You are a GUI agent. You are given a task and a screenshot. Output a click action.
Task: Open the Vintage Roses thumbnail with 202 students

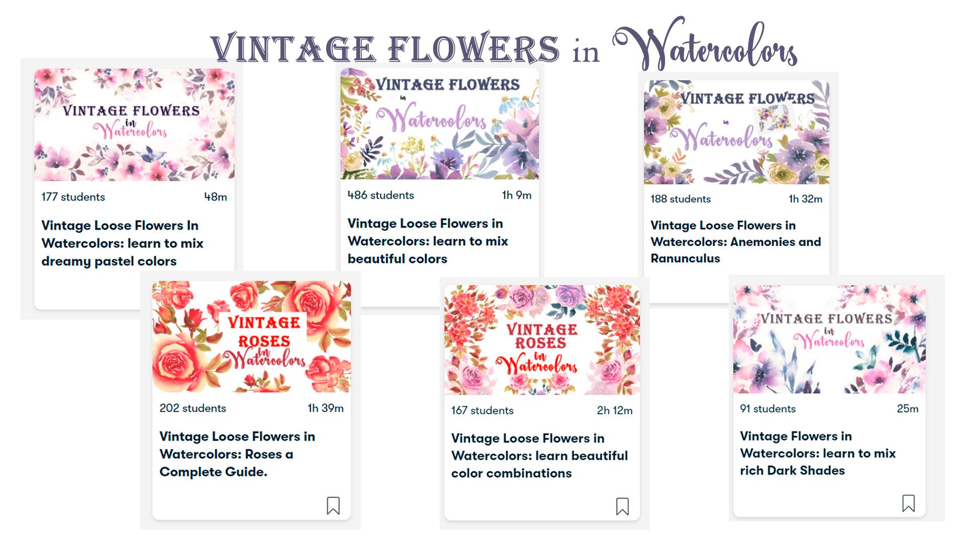tap(251, 336)
